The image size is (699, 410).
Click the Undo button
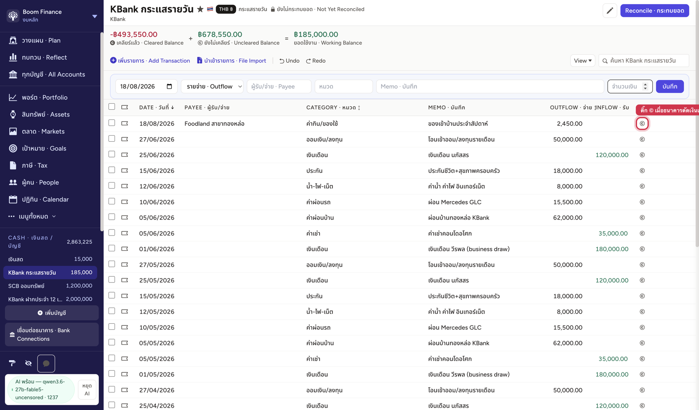(x=289, y=61)
